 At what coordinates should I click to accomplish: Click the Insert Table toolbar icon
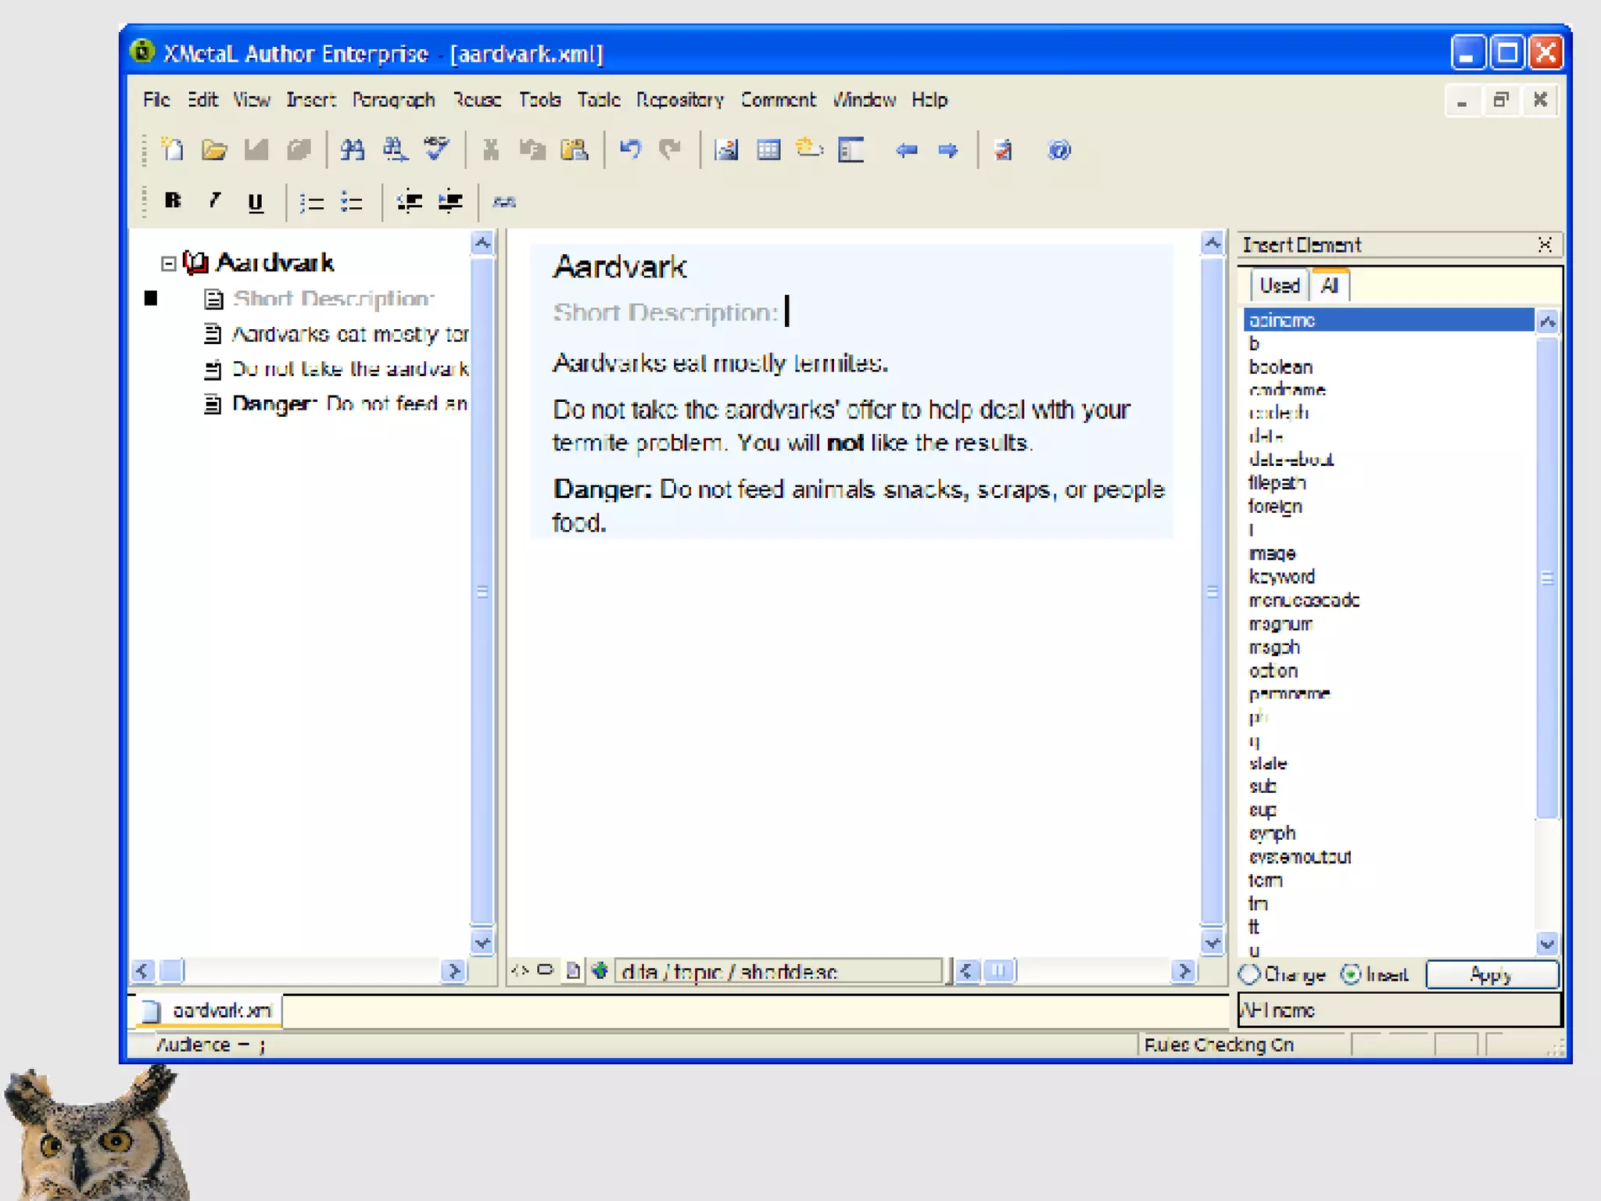click(x=768, y=149)
